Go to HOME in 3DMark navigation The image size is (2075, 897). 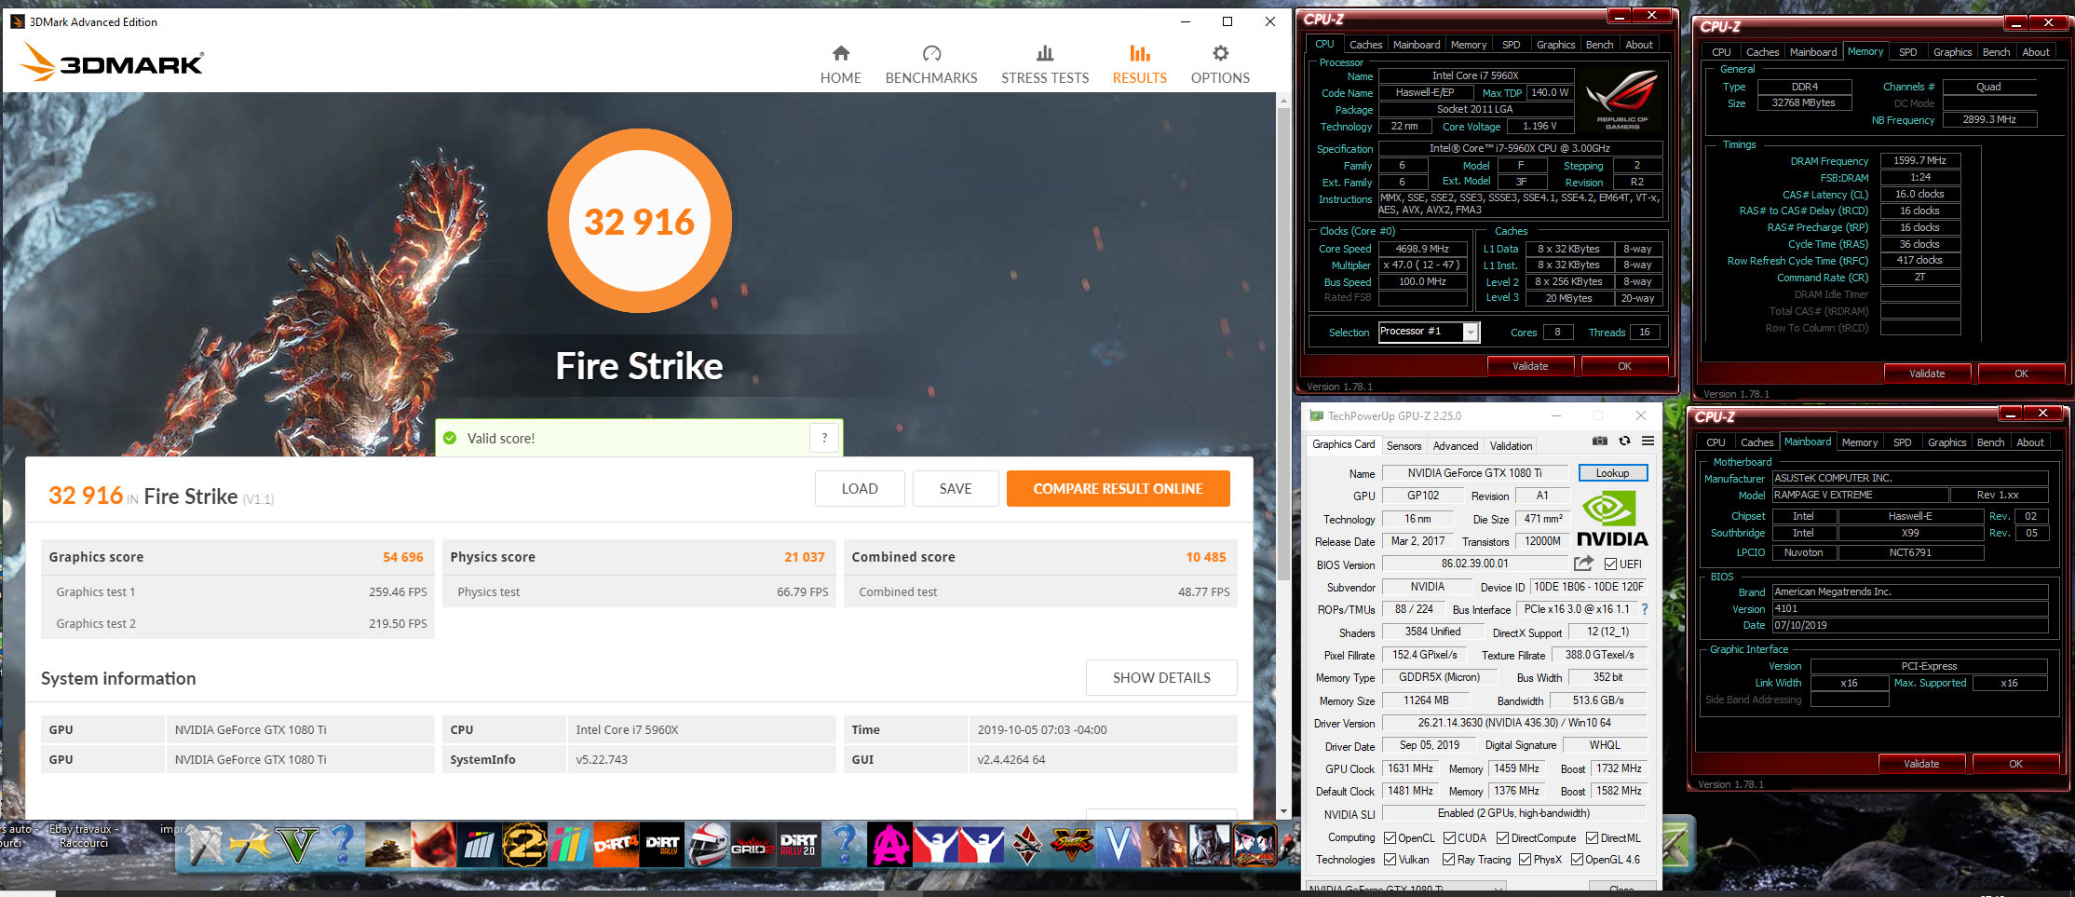(840, 64)
